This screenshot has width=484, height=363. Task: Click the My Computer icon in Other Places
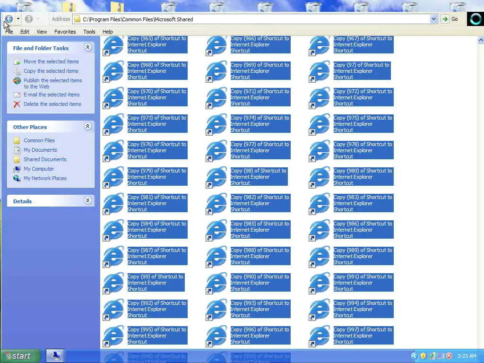tap(17, 169)
